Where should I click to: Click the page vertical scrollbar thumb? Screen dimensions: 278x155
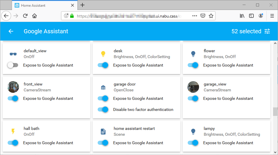click(275, 112)
